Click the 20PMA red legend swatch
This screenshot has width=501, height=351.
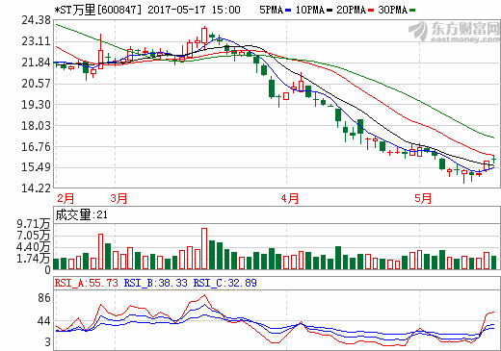(371, 11)
